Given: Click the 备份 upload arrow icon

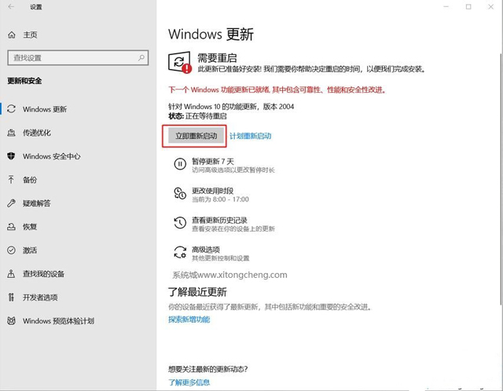Looking at the screenshot, I should tap(11, 180).
